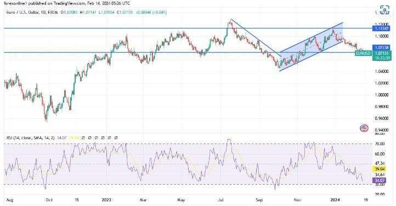This screenshot has width=396, height=206.
Task: Click the 2023 label on time axis
Action: coord(106,200)
